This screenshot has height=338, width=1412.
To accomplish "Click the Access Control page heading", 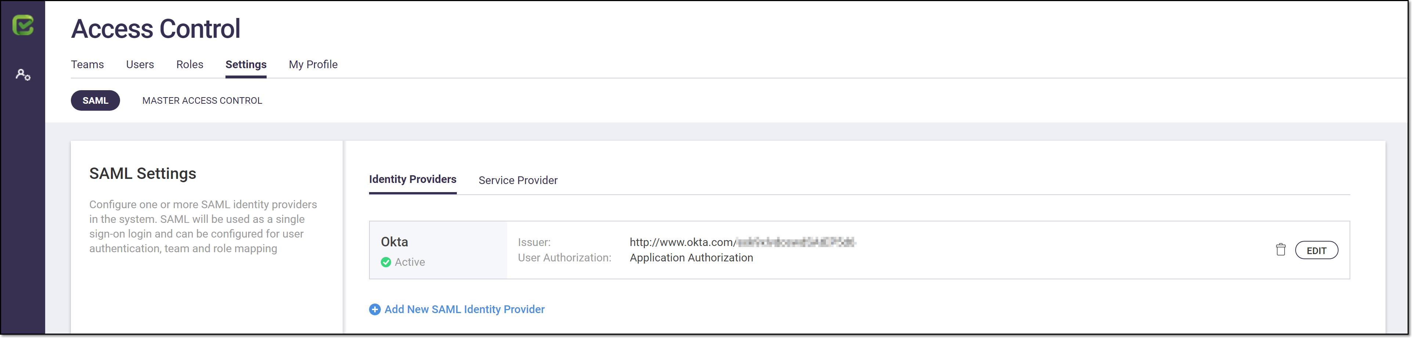I will click(x=156, y=29).
